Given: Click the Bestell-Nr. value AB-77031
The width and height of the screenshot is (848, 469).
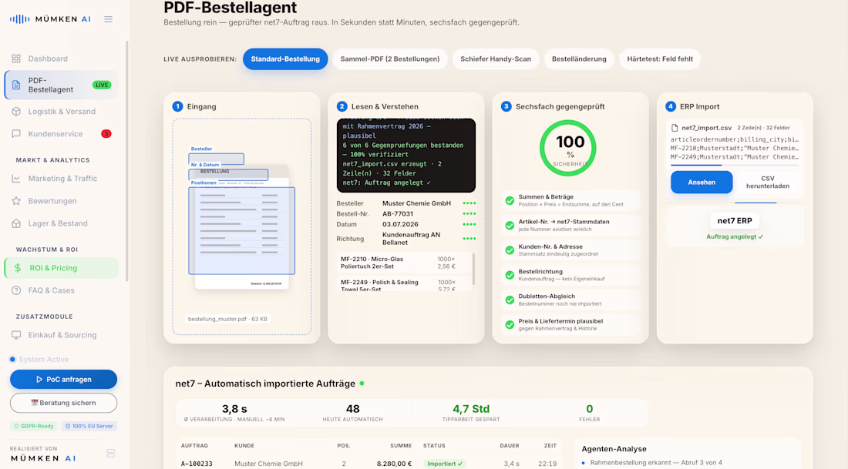Looking at the screenshot, I should tap(398, 213).
